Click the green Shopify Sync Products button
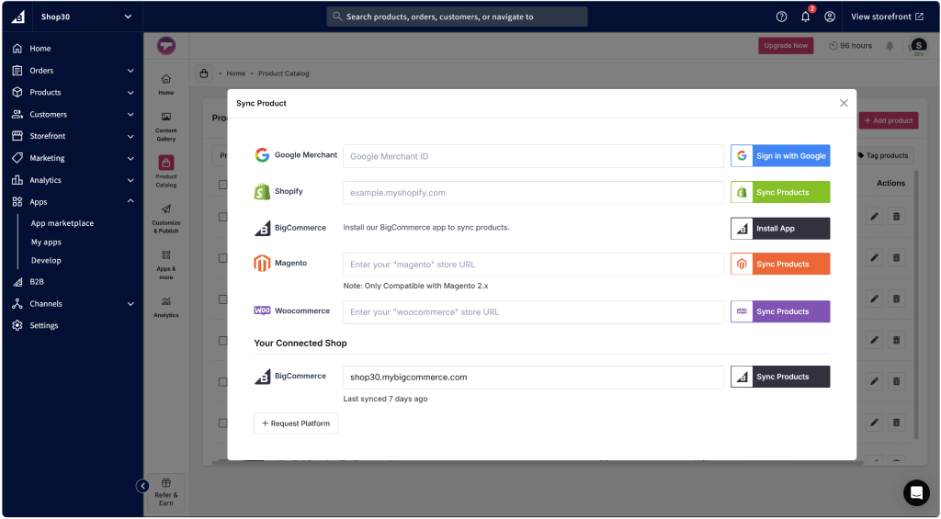 [x=780, y=193]
